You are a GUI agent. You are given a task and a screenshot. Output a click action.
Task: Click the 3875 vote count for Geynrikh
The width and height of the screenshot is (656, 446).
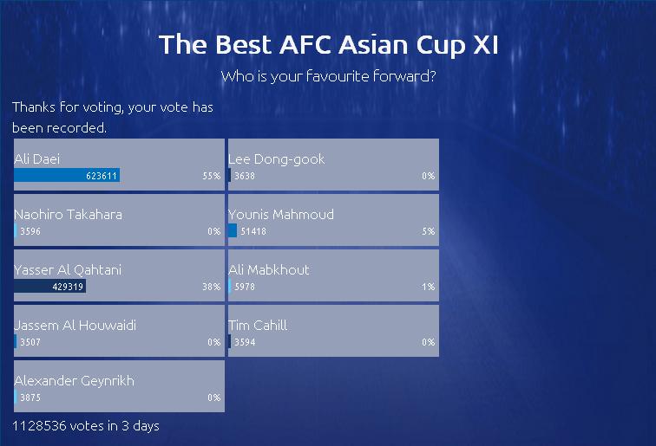point(30,398)
